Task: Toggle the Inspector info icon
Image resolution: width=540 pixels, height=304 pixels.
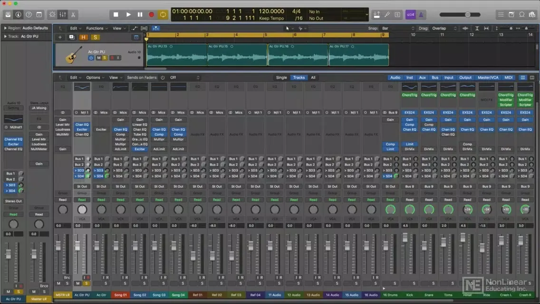Action: pyautogui.click(x=18, y=14)
